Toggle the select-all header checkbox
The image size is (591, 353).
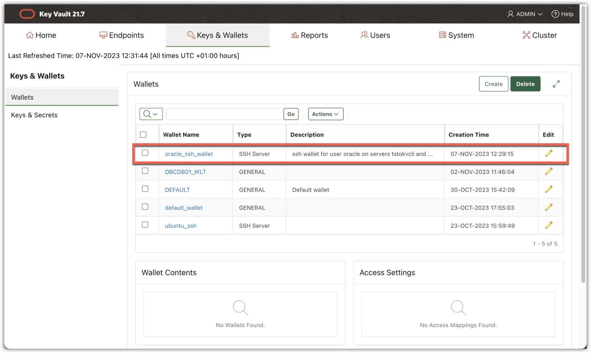click(x=143, y=135)
